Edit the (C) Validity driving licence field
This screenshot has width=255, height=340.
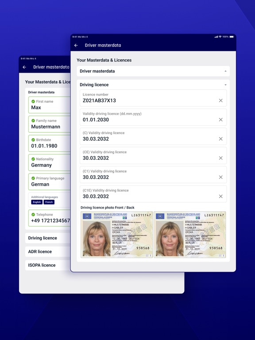pyautogui.click(x=153, y=136)
